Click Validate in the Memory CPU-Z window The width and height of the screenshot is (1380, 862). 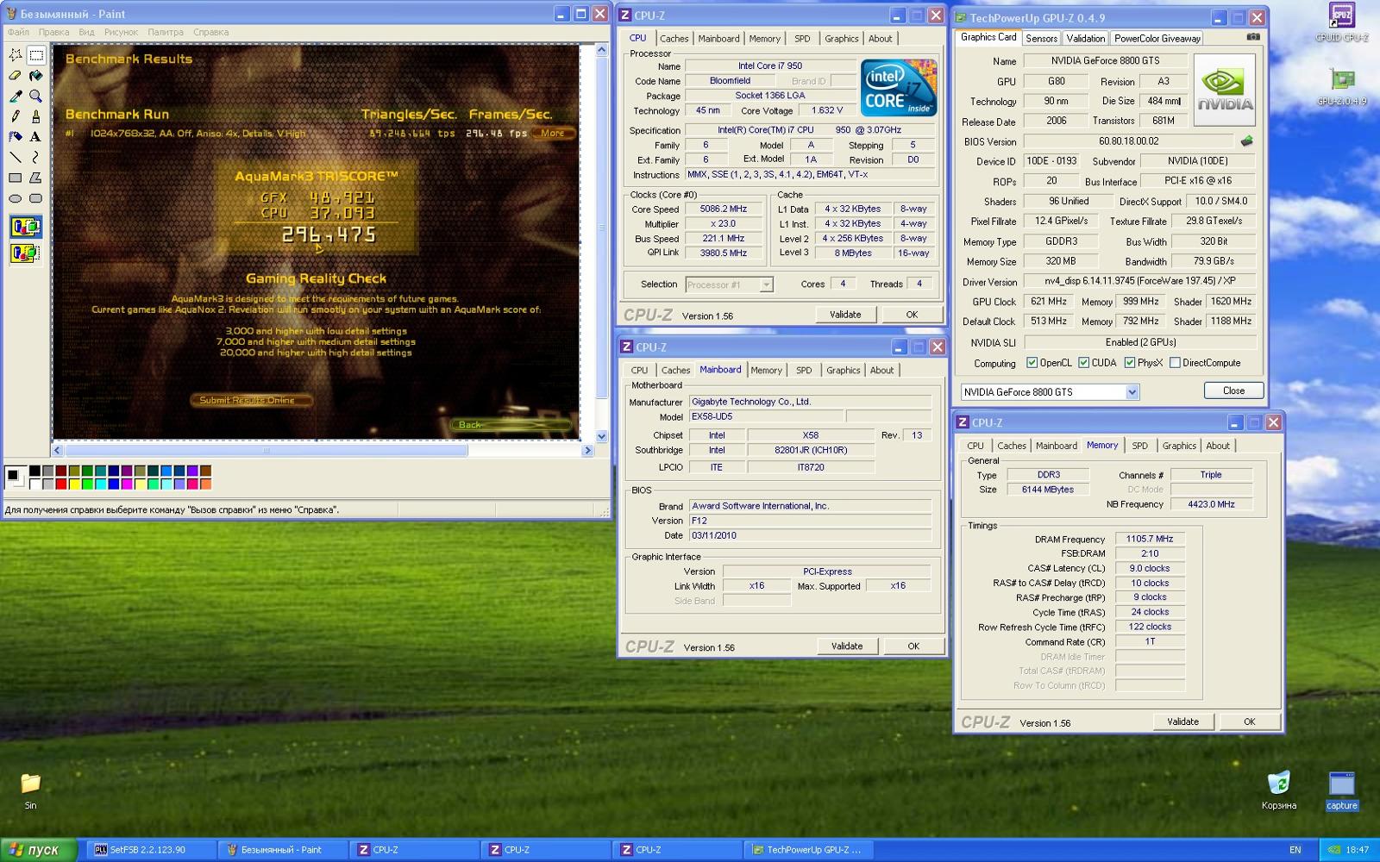pos(1182,721)
